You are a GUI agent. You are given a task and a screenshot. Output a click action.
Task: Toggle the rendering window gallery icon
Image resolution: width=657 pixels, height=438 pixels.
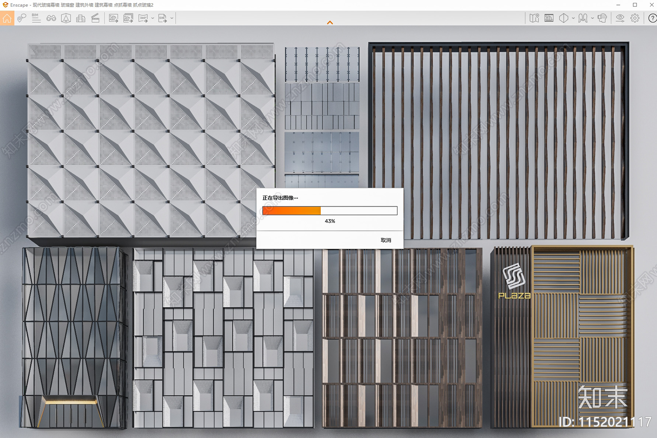[549, 18]
